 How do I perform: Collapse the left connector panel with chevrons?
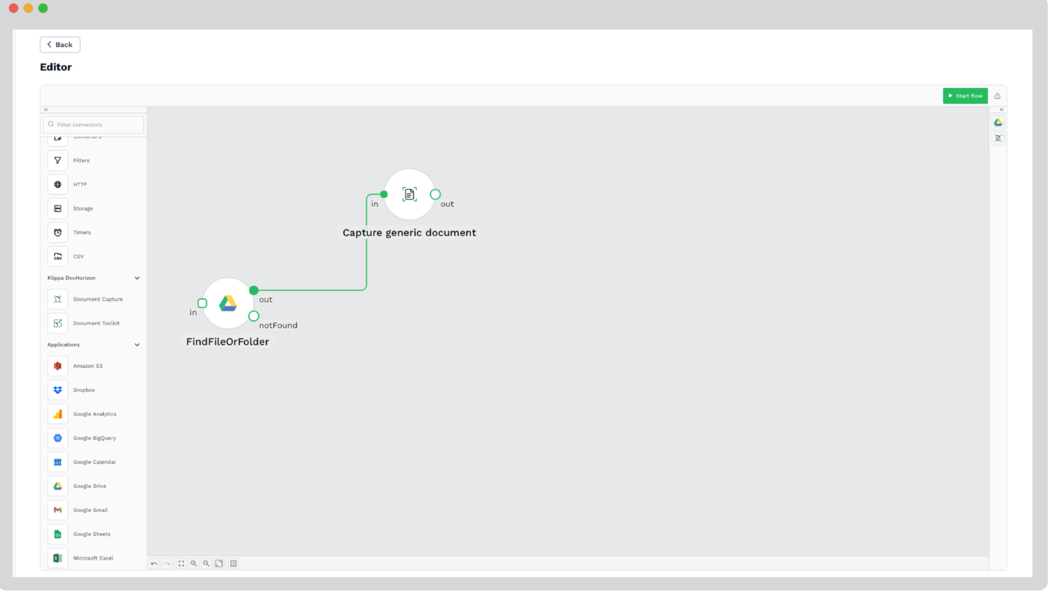45,109
